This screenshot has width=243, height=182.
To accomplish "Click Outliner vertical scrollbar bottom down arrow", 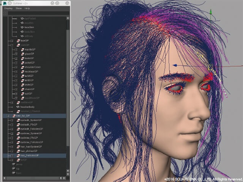I will [68, 174].
